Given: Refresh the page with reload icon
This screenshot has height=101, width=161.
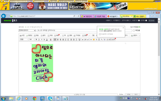Looking at the screenshot, I should [78, 16].
